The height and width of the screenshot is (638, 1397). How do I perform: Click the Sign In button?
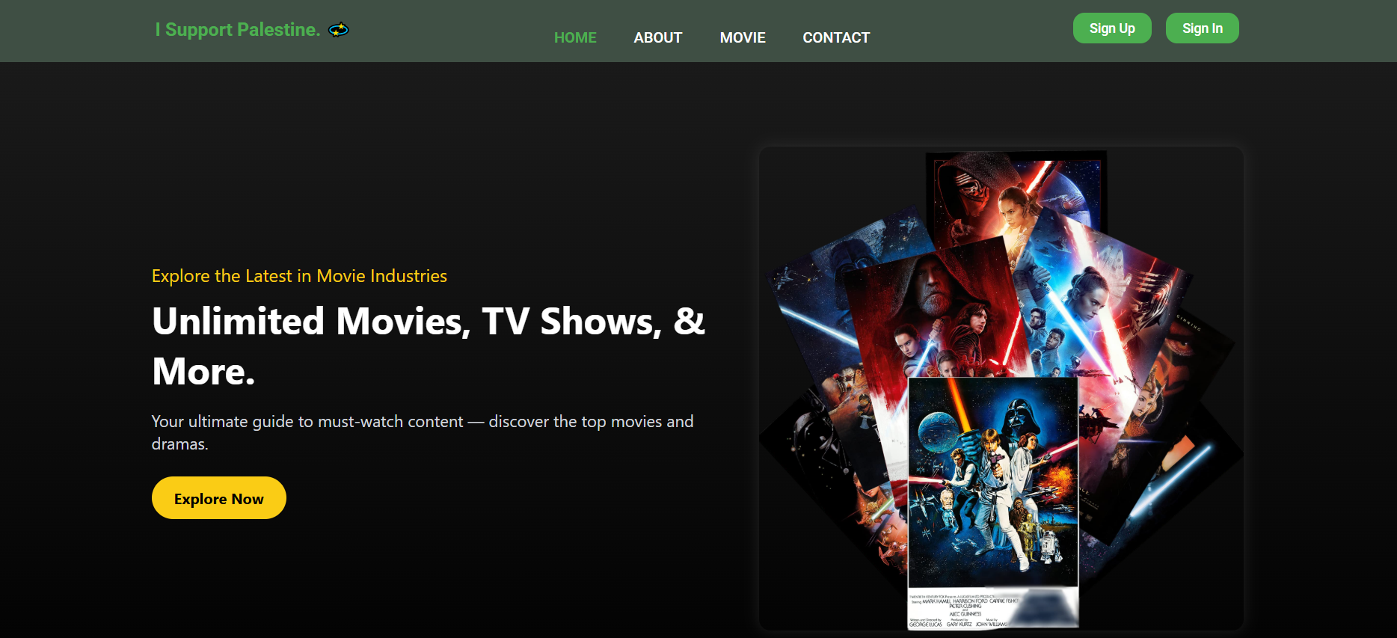click(x=1203, y=28)
